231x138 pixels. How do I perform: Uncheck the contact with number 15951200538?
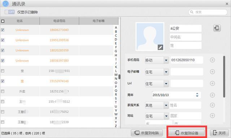3,40
